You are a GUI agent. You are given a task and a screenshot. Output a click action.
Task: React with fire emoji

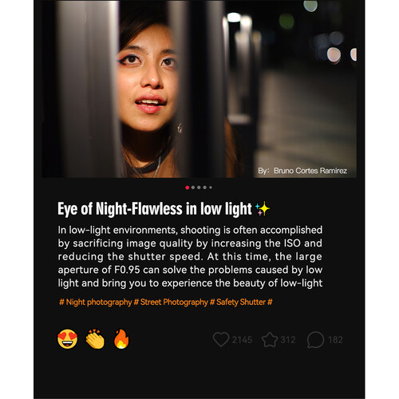(x=121, y=339)
